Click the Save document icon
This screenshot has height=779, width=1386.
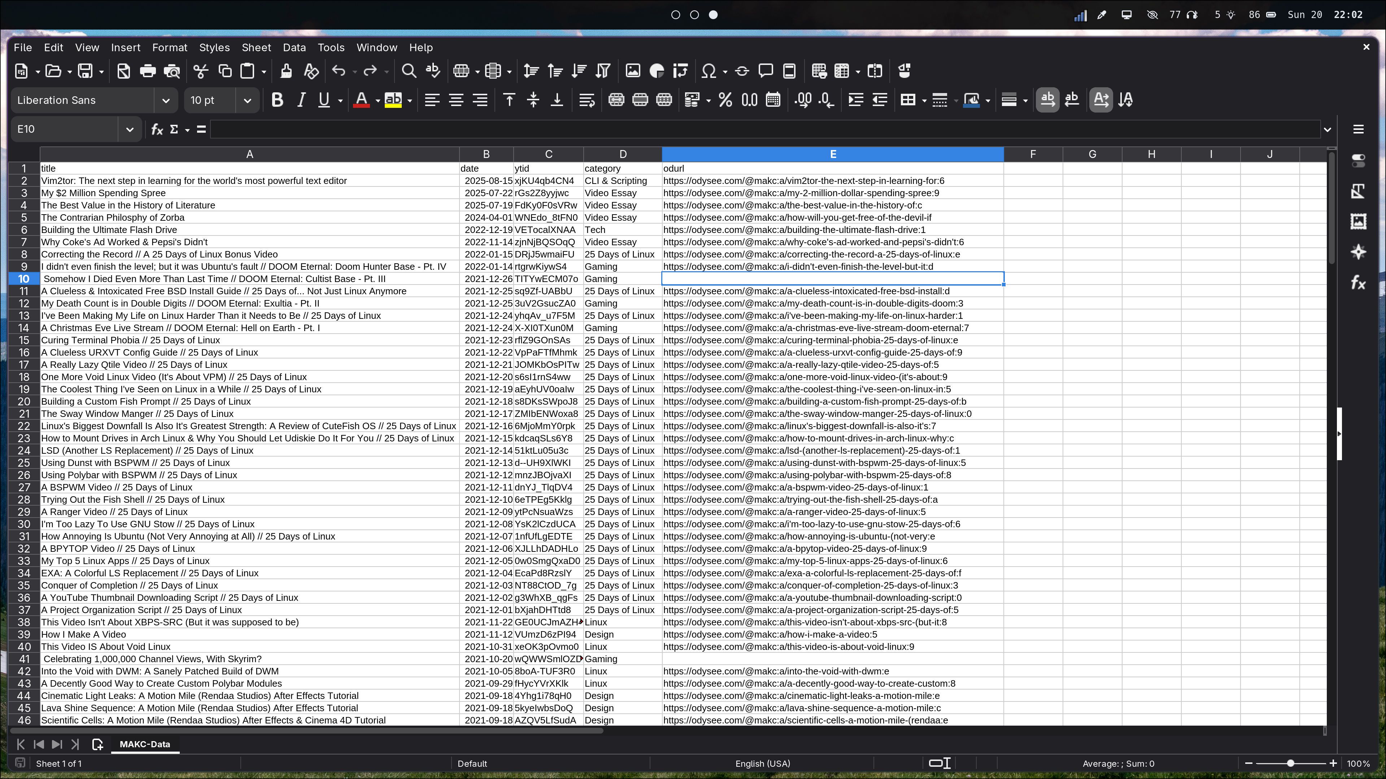click(85, 71)
